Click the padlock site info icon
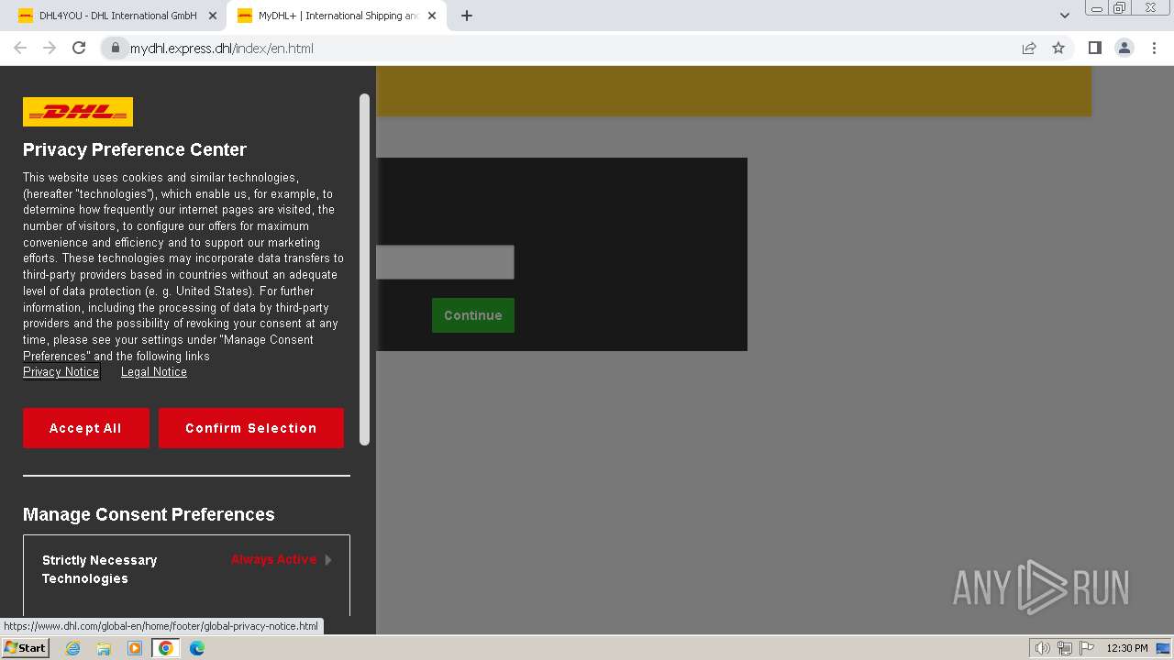 (x=115, y=48)
